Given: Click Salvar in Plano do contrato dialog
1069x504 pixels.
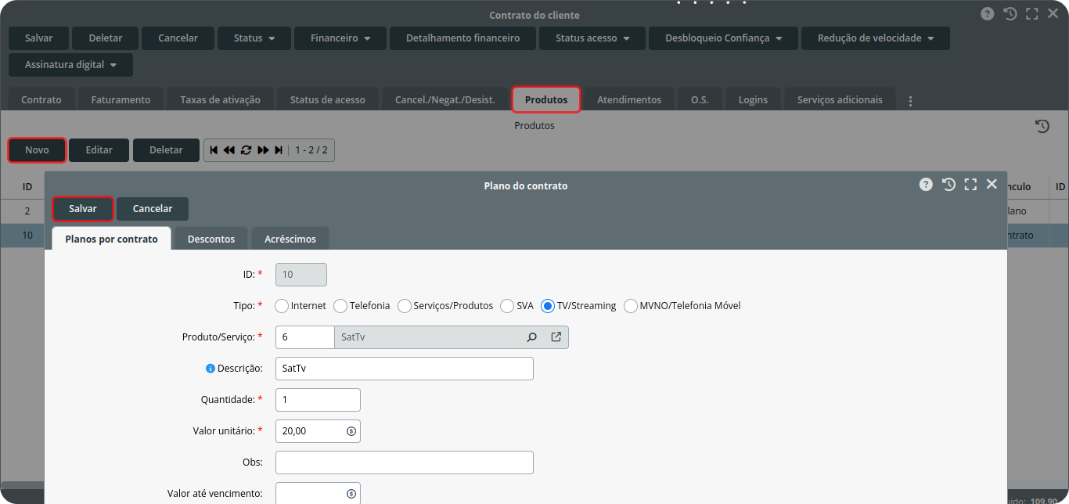Looking at the screenshot, I should coord(83,209).
